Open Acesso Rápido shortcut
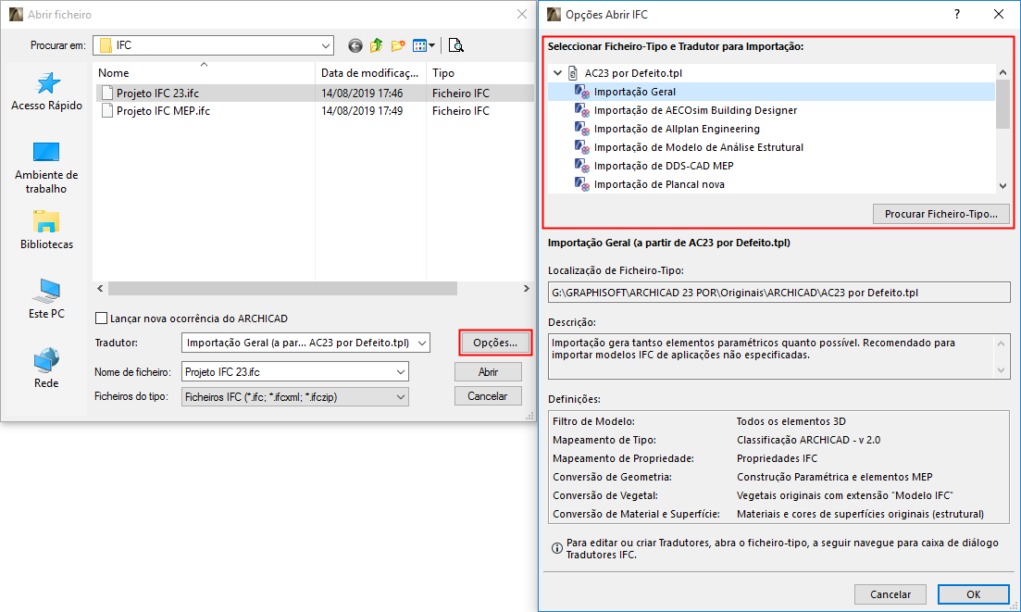 pos(47,91)
